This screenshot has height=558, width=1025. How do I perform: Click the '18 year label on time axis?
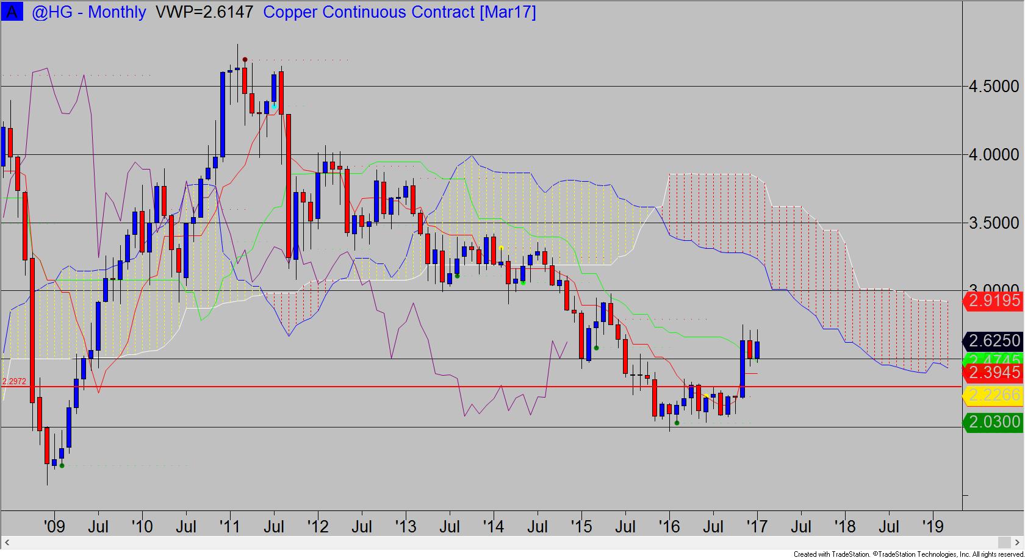click(x=845, y=526)
